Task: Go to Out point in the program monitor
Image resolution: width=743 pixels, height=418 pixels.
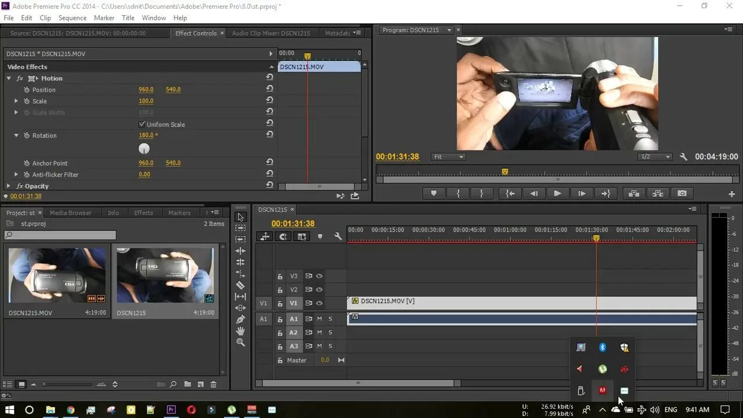Action: coord(605,194)
